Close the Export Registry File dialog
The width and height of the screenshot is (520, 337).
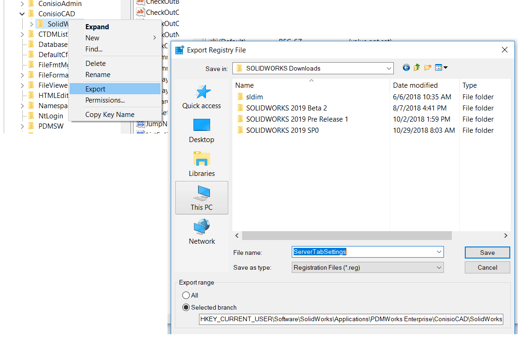click(x=504, y=50)
